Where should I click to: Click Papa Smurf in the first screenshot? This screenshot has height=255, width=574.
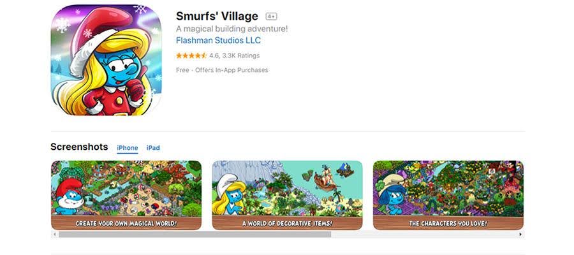tap(69, 196)
